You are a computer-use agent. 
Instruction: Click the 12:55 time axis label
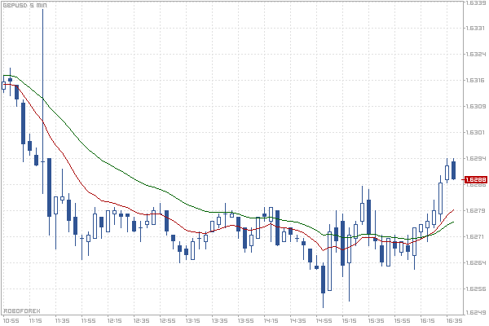(x=167, y=320)
